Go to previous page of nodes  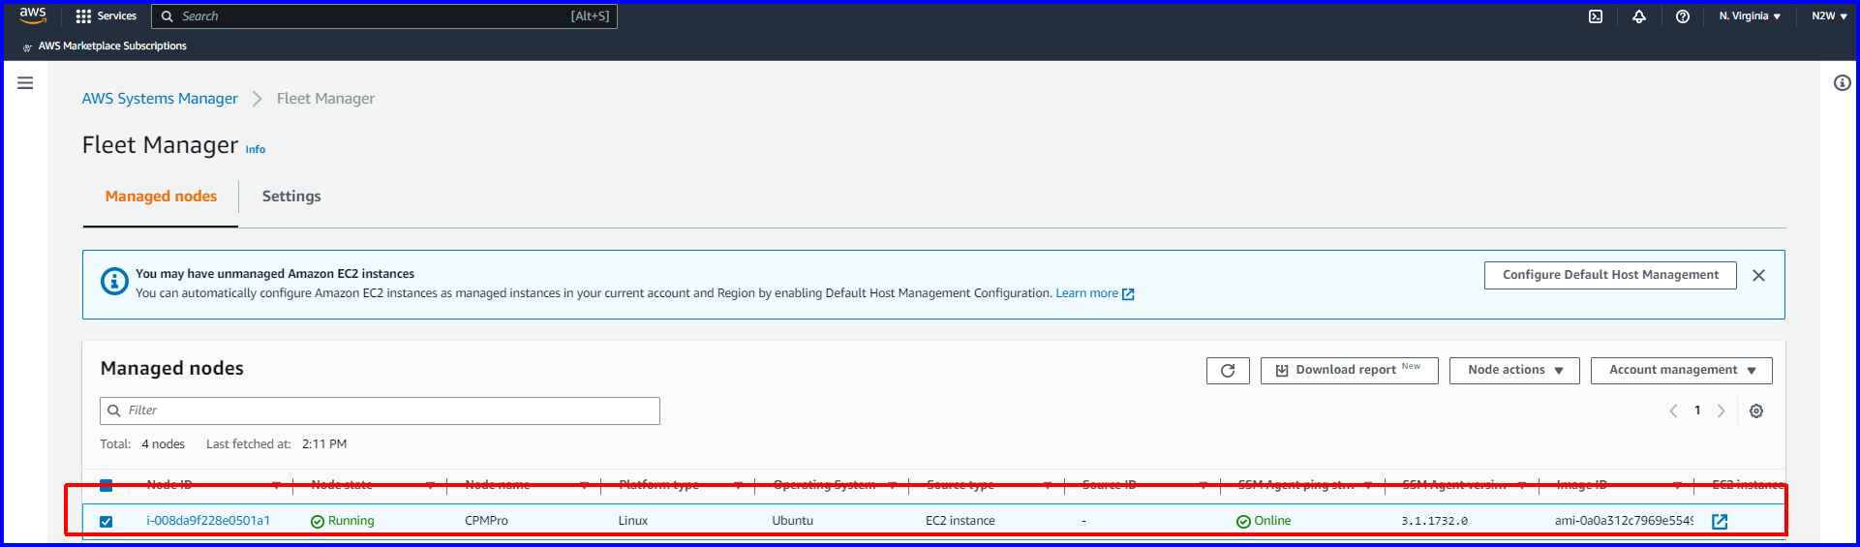tap(1673, 410)
